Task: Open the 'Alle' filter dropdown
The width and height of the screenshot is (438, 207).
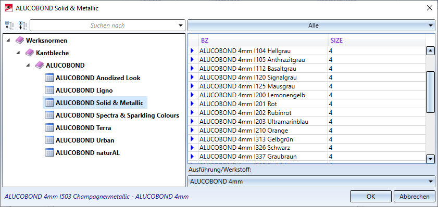Action: click(311, 25)
